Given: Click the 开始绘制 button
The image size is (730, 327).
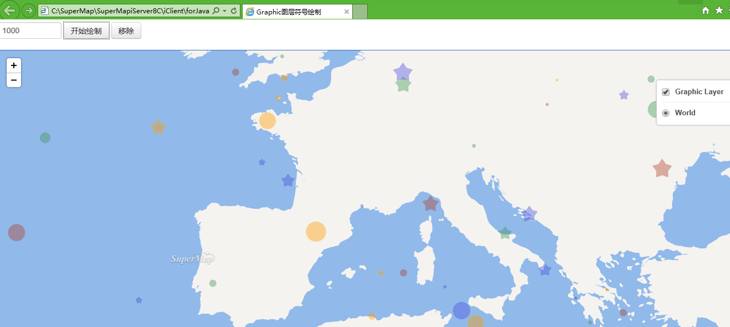Looking at the screenshot, I should [86, 31].
